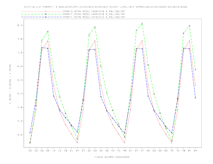Click x-axis hour label 78
The image size is (213, 164).
[184, 151]
